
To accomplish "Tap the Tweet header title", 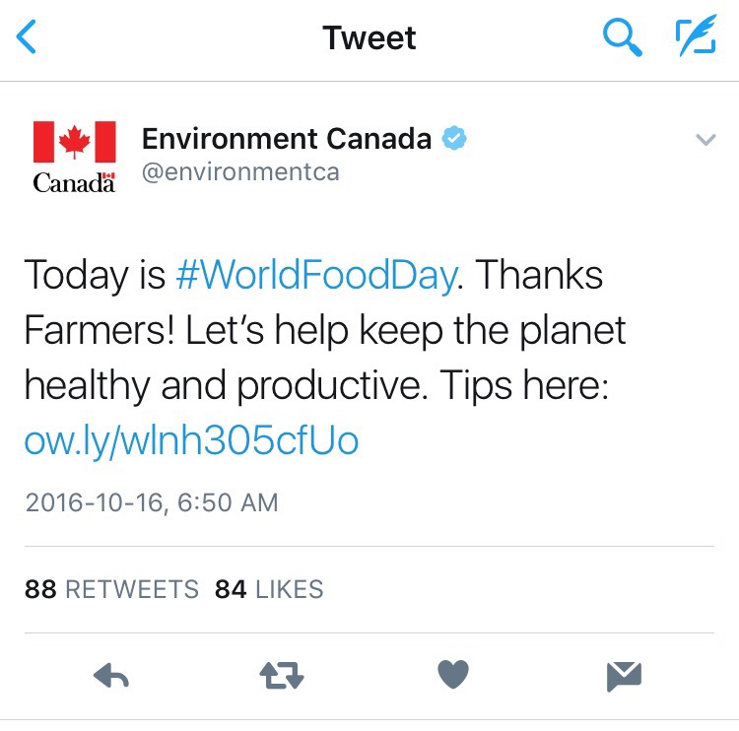I will pyautogui.click(x=369, y=38).
